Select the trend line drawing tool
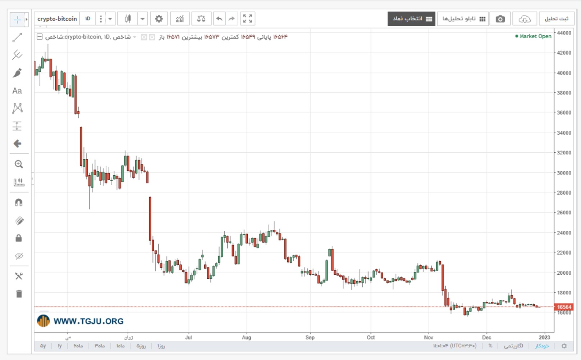 (17, 37)
